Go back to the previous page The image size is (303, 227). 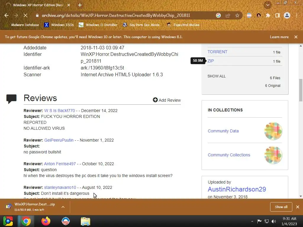[7, 15]
